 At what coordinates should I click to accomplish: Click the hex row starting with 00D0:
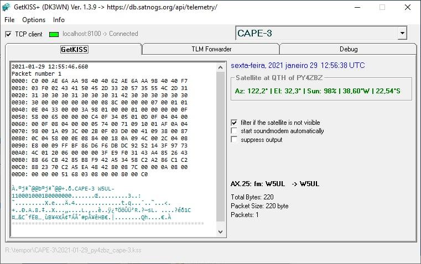pos(80,174)
